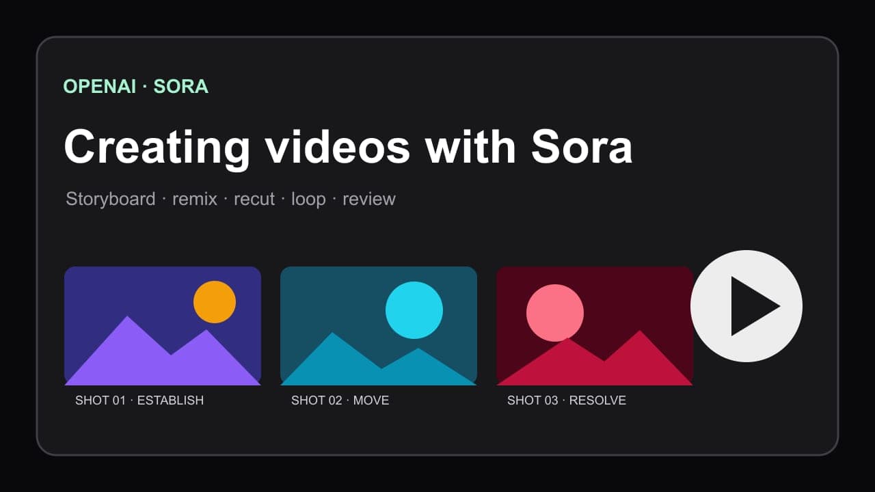The width and height of the screenshot is (875, 492).
Task: Click the 'Creating videos with Sora' title
Action: pos(348,146)
